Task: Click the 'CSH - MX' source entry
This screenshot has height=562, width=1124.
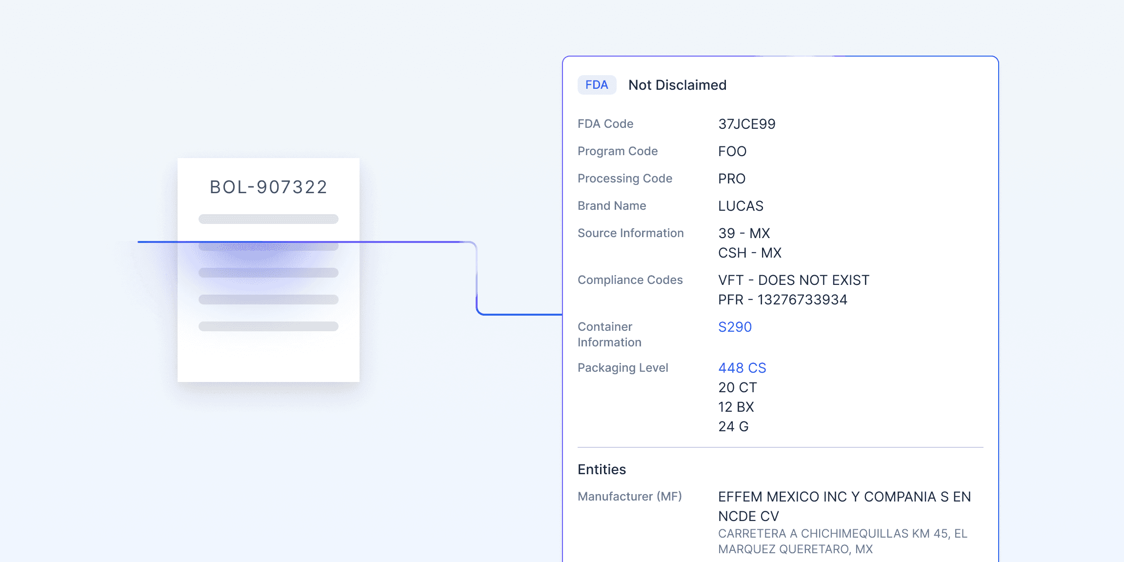Action: coord(750,253)
